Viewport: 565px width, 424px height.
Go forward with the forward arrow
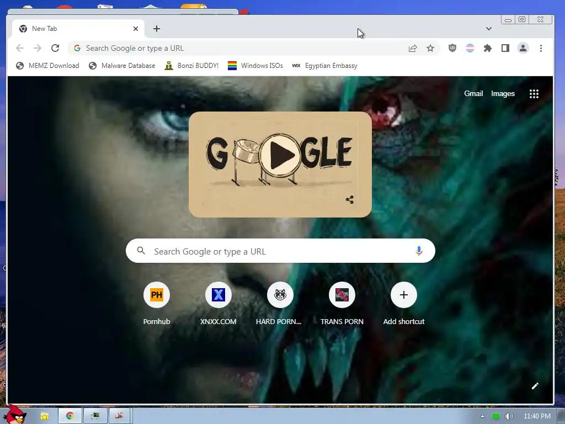(x=38, y=48)
